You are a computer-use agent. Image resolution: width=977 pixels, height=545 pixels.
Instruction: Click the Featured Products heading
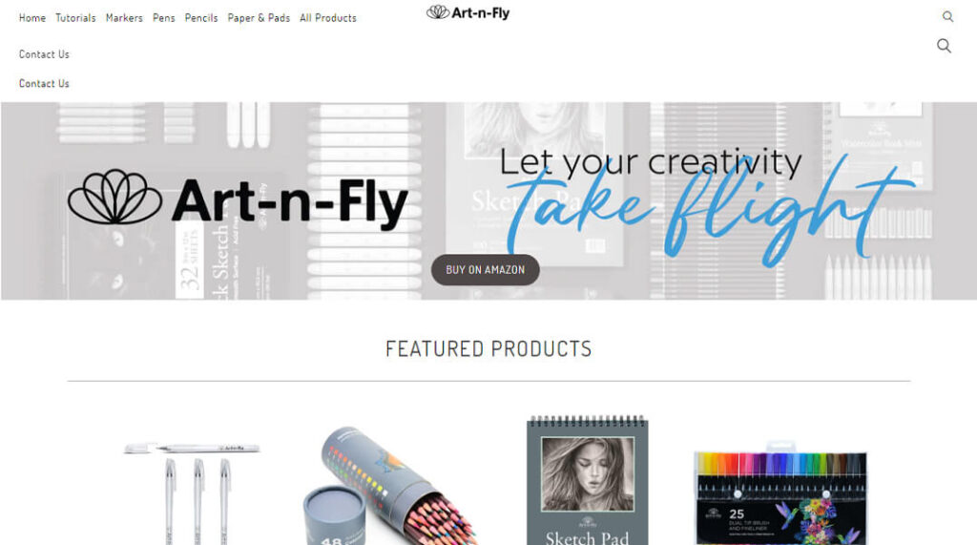pos(488,349)
